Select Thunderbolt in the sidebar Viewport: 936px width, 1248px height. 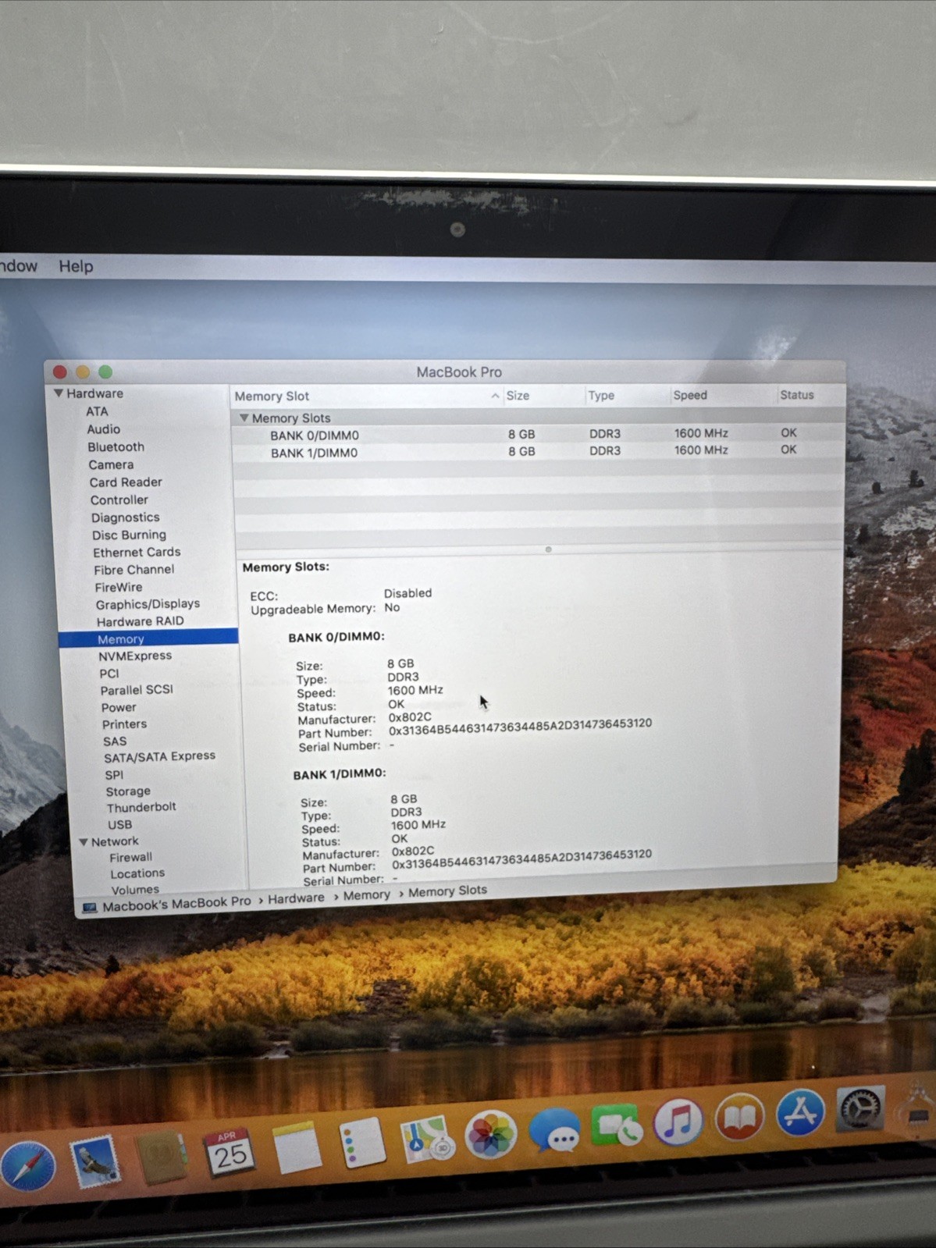[141, 808]
